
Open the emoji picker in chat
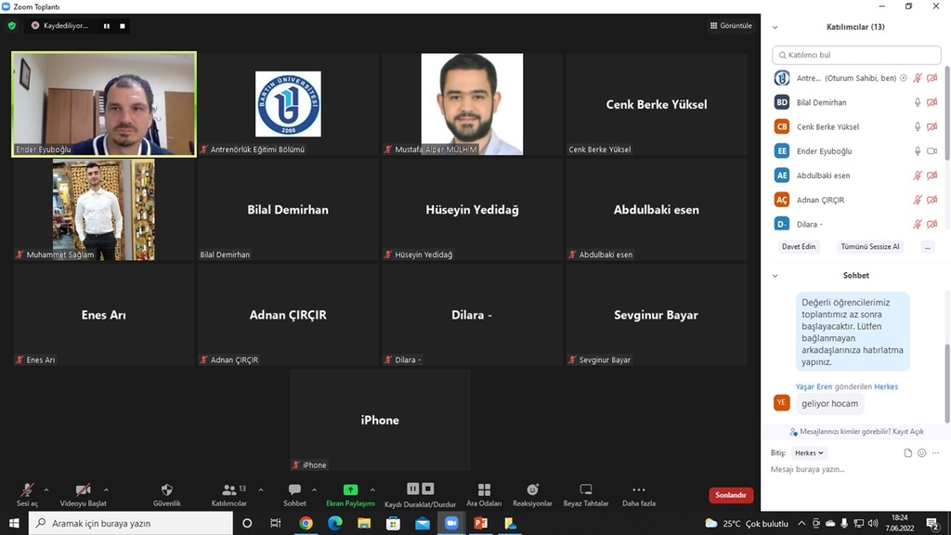[922, 453]
